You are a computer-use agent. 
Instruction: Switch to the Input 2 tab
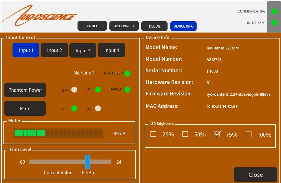54,50
